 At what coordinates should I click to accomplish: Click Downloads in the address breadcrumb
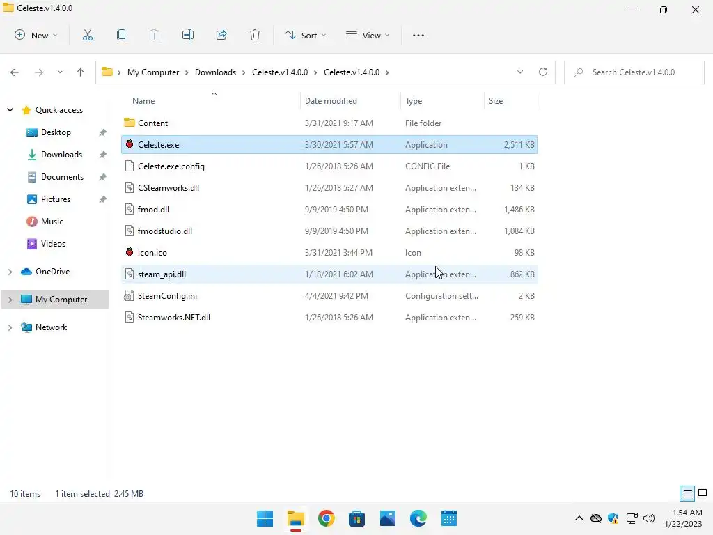[x=216, y=72]
